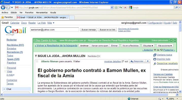
Task: Remove the Recibidos label with the x
Action: tap(99, 56)
